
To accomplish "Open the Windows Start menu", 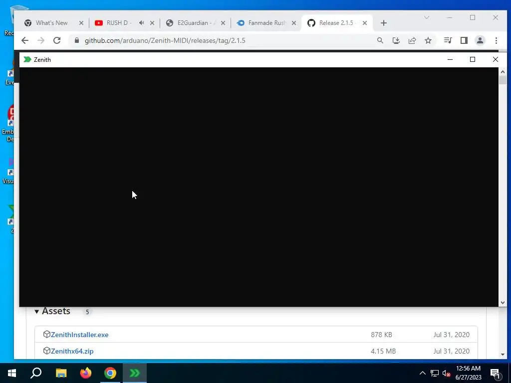I will [12, 373].
